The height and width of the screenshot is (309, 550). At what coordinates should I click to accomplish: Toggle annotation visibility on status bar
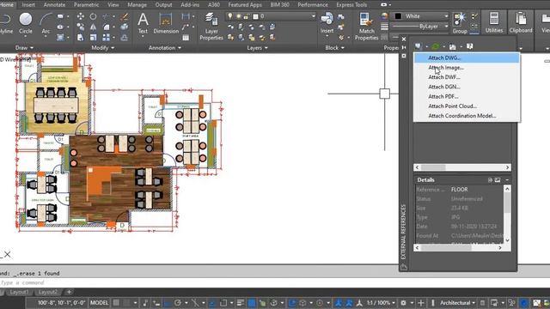pyautogui.click(x=338, y=303)
